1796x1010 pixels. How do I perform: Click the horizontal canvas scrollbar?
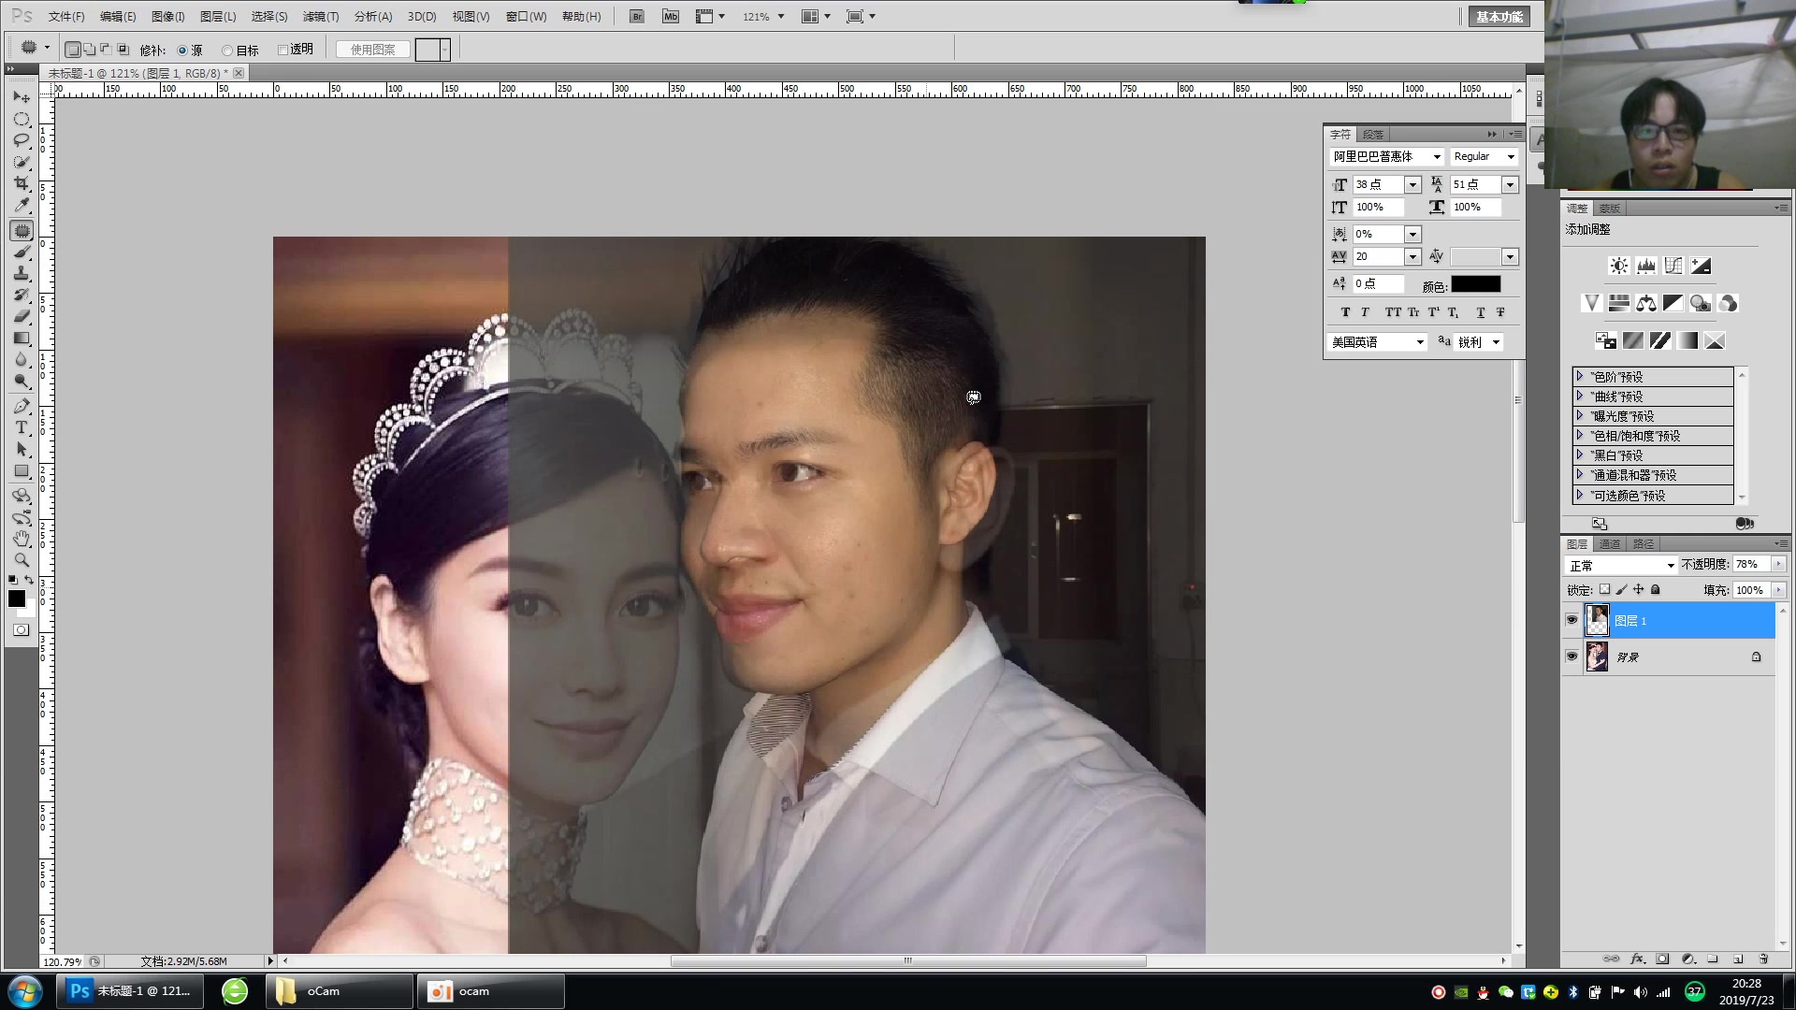coord(908,960)
